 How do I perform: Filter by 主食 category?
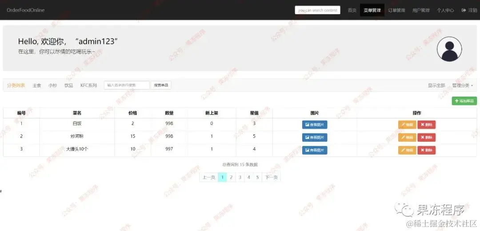tap(37, 85)
